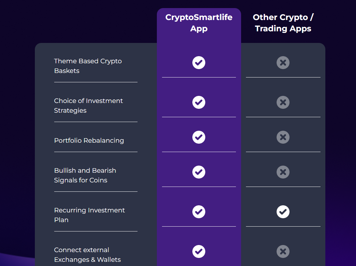
Task: Click CryptoSmartlife checkmark for Recurring Investment Plan
Action: pyautogui.click(x=199, y=212)
